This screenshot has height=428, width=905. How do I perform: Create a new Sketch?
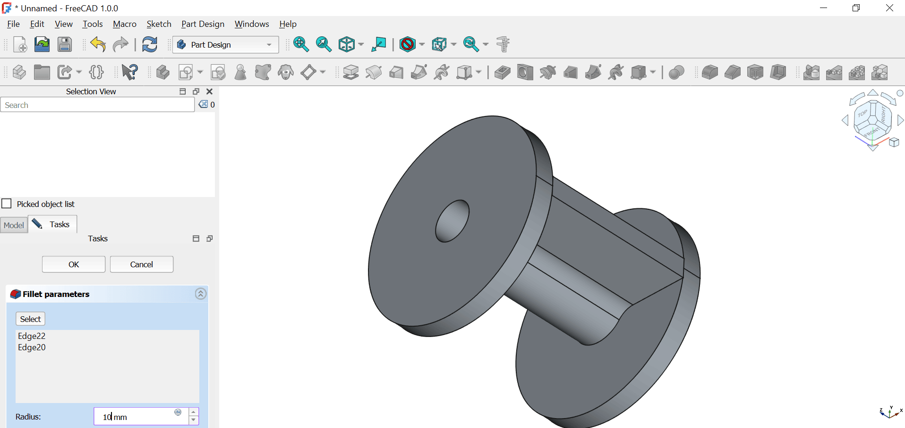coord(186,72)
